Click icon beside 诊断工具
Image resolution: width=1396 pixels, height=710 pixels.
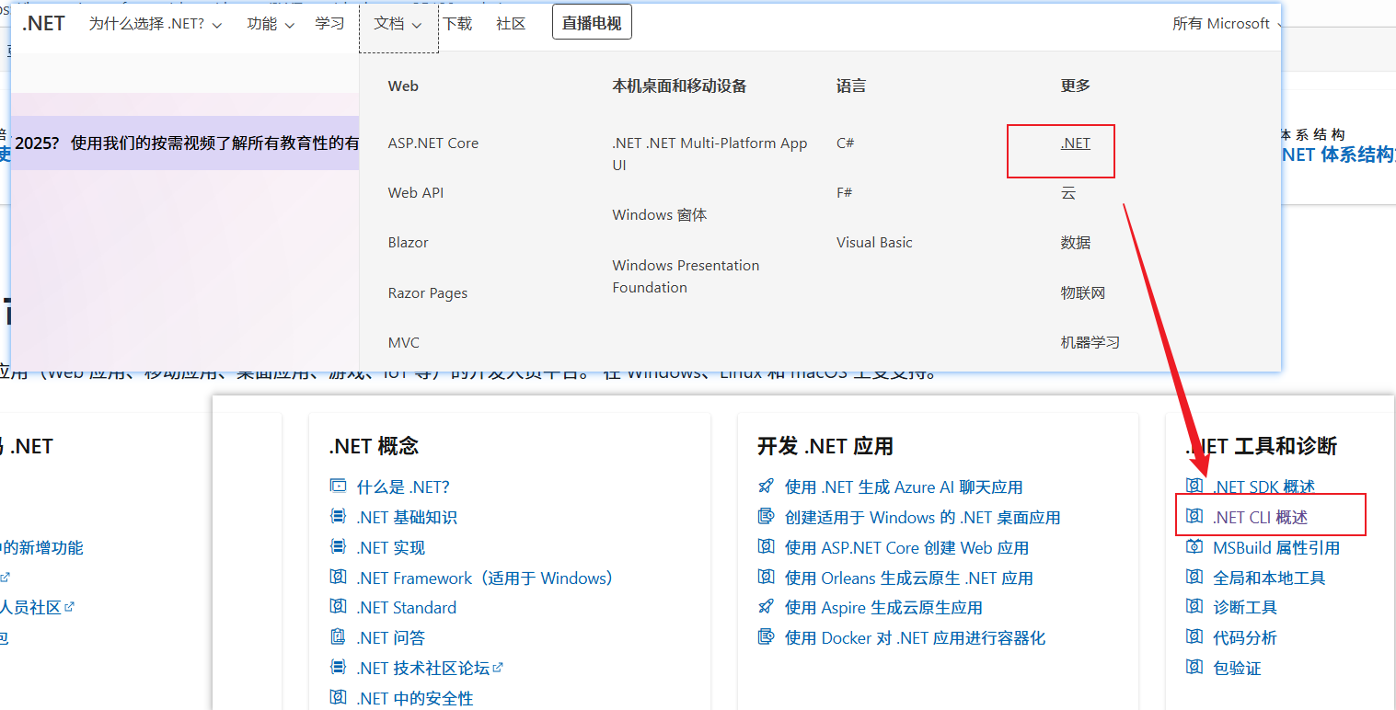pyautogui.click(x=1194, y=607)
